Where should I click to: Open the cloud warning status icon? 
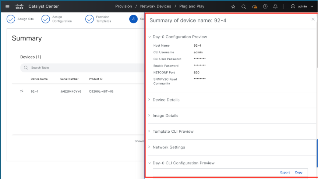point(255,7)
